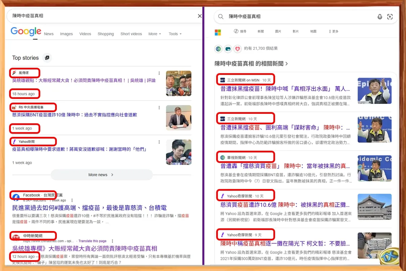406x271 pixels.
Task: Open the Short videos tab
Action: (131, 34)
